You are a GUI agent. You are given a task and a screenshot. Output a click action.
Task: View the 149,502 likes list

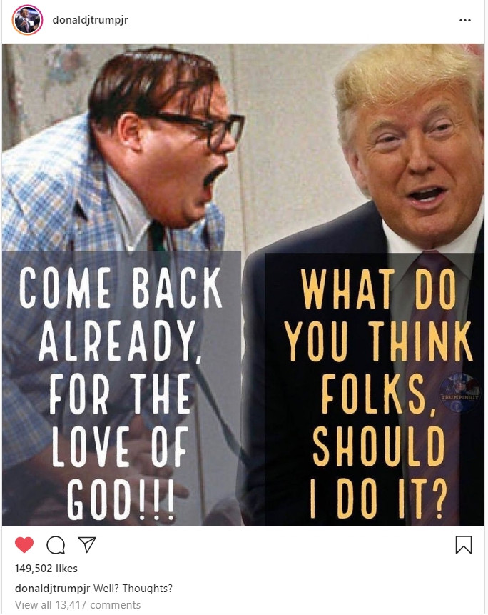point(46,569)
